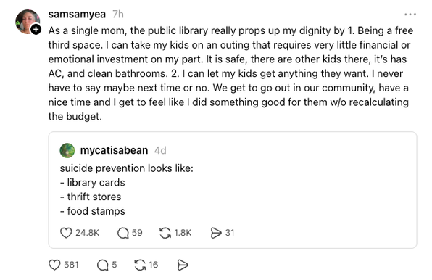The height and width of the screenshot is (280, 432).
Task: View 24.8K likes count on quoted post
Action: (87, 233)
